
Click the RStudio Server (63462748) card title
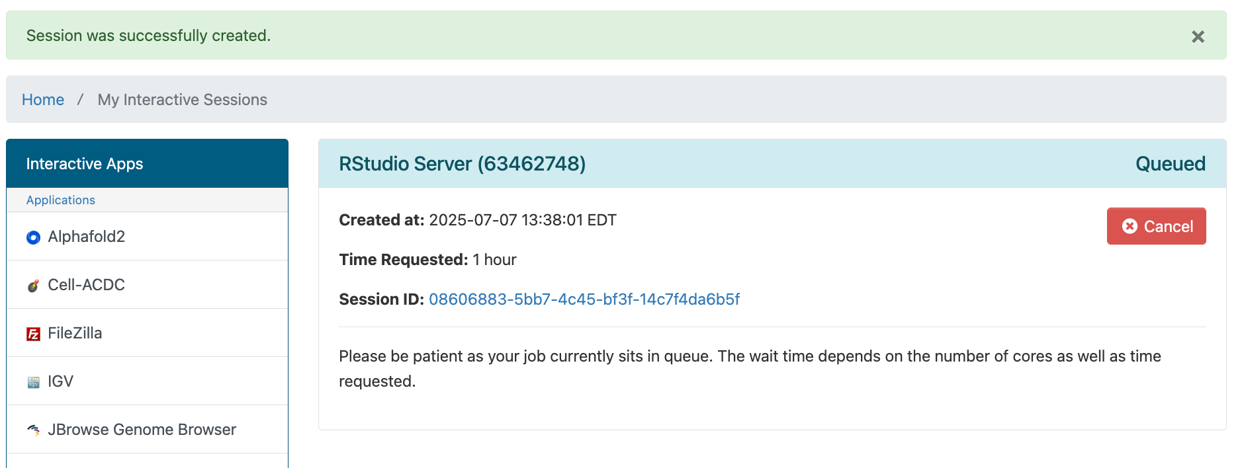point(462,164)
